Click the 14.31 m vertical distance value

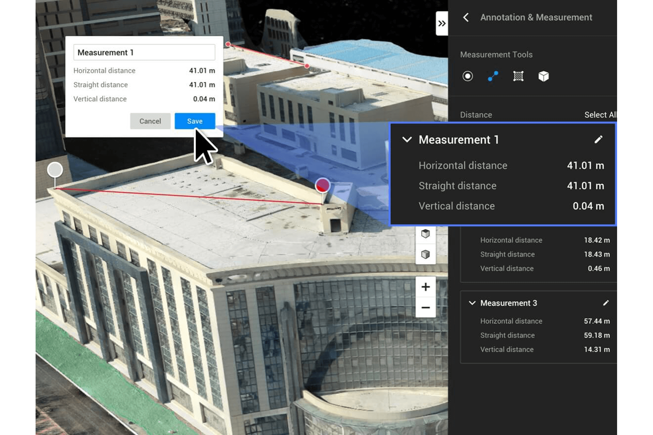pyautogui.click(x=597, y=350)
